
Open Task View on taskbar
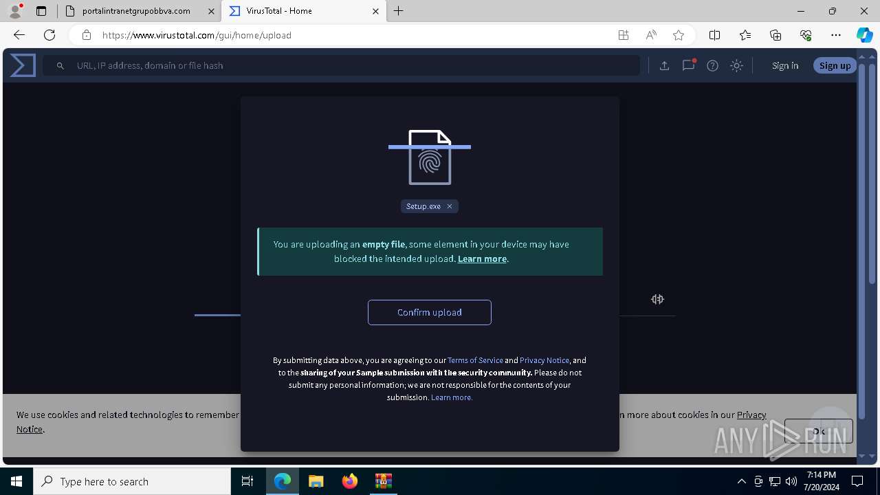[x=247, y=481]
